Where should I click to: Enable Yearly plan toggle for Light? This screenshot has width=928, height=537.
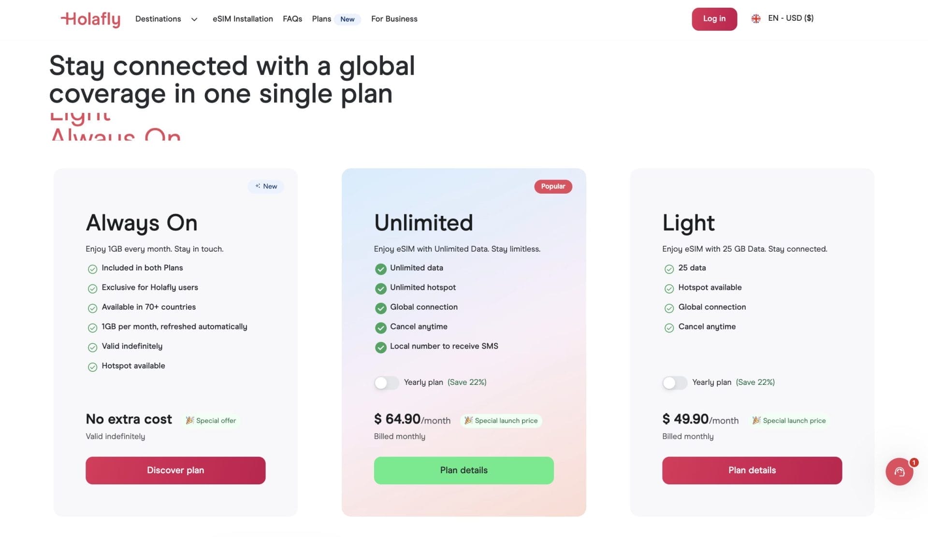tap(674, 383)
